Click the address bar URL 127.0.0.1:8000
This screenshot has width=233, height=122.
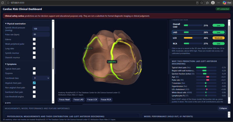(x=18, y=3)
